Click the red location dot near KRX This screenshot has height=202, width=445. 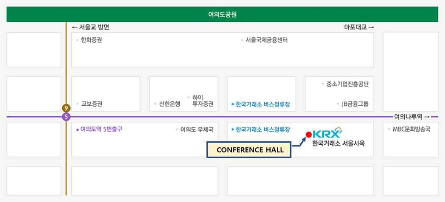tap(309, 135)
